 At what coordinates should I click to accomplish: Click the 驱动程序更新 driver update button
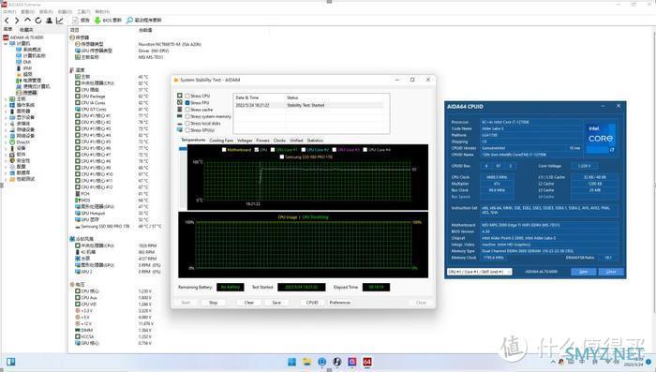click(x=144, y=20)
